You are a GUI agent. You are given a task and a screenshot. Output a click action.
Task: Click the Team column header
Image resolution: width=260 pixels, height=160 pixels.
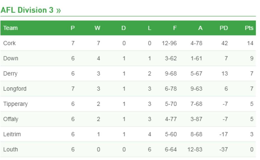click(10, 28)
